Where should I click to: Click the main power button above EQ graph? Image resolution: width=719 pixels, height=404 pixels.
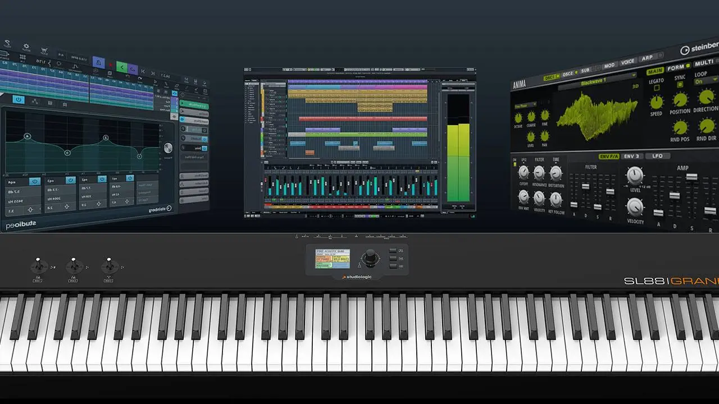click(19, 99)
